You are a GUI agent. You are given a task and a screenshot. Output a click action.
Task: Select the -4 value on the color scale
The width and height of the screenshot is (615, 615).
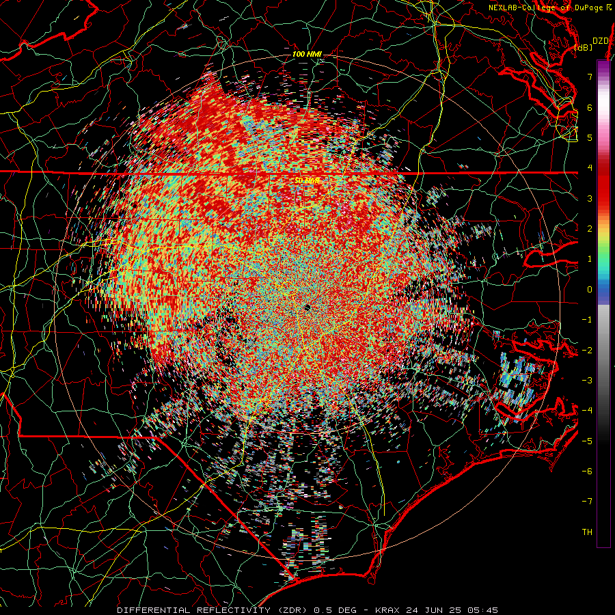(x=587, y=411)
